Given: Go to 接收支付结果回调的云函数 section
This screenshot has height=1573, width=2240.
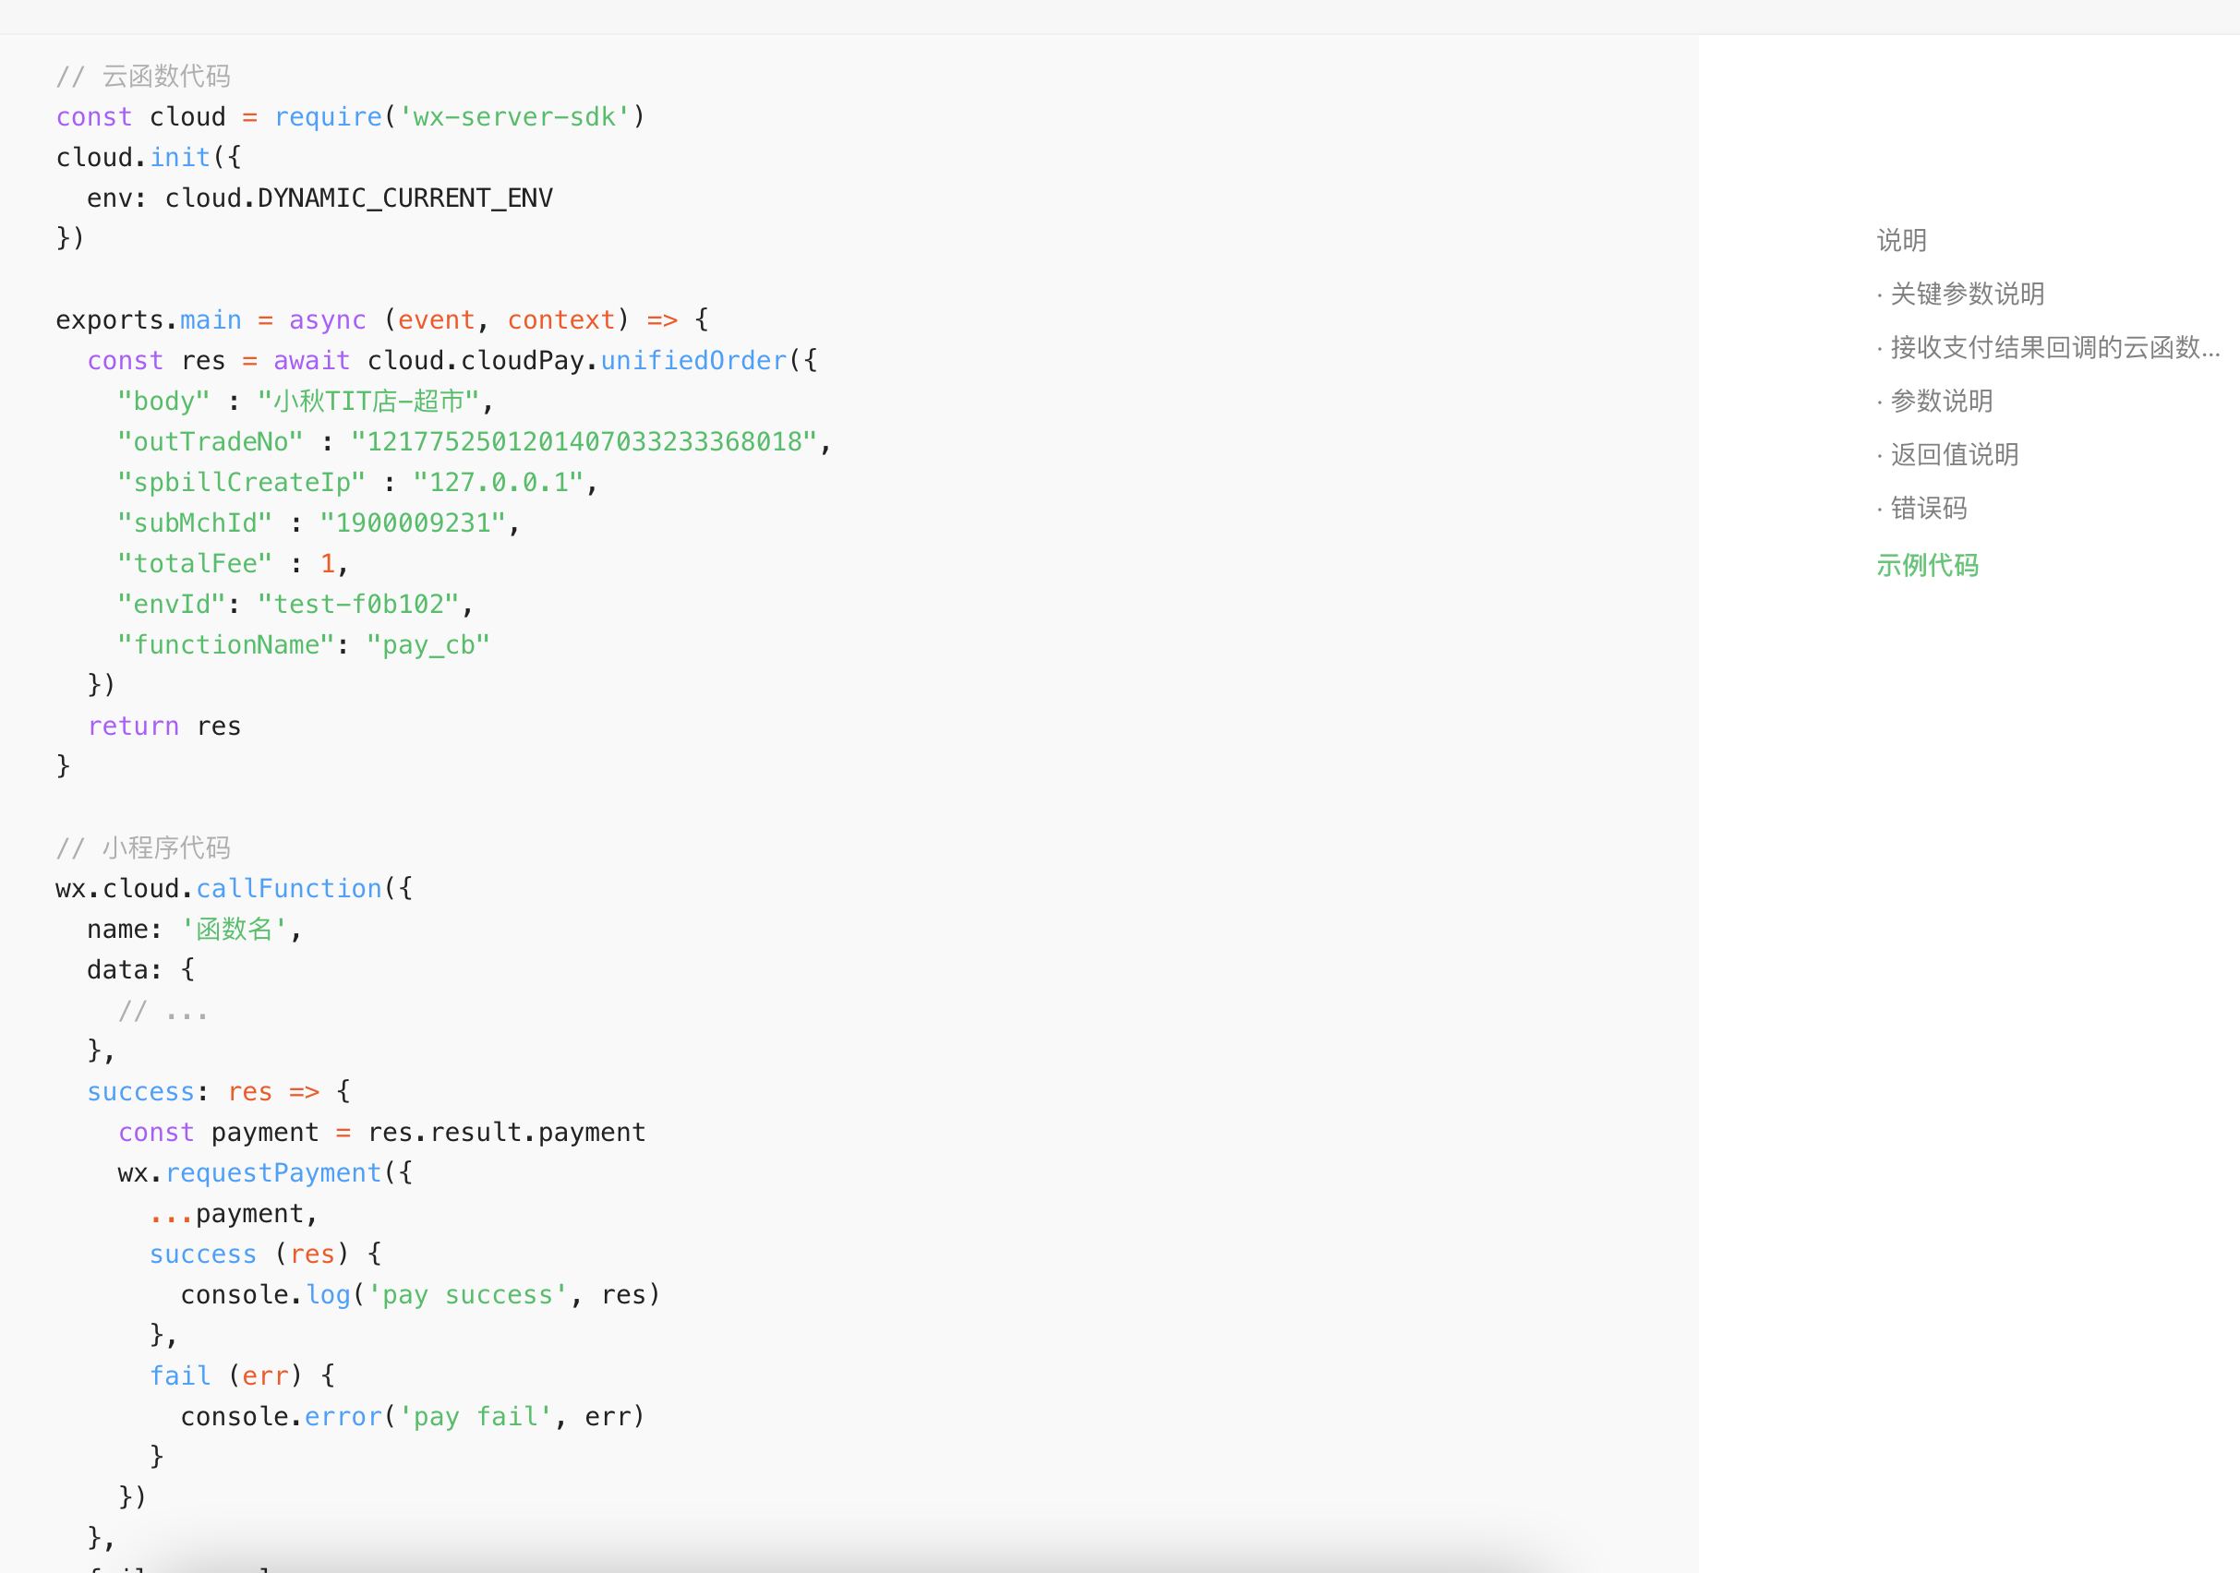Looking at the screenshot, I should [2053, 347].
